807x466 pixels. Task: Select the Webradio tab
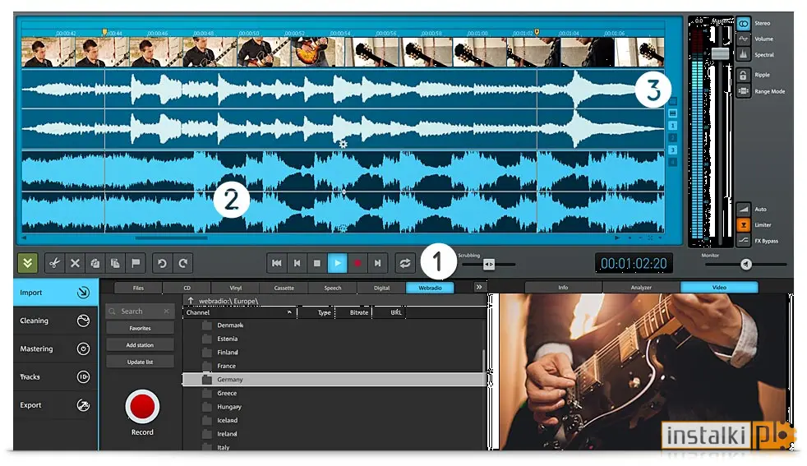(x=430, y=288)
